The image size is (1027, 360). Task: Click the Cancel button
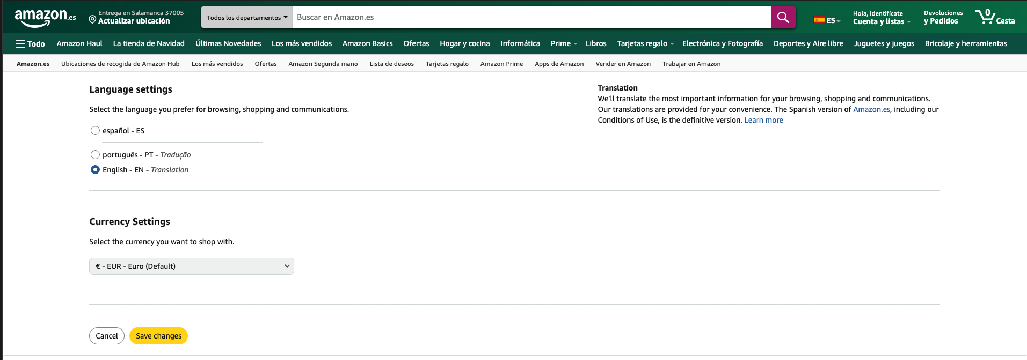[x=106, y=336]
